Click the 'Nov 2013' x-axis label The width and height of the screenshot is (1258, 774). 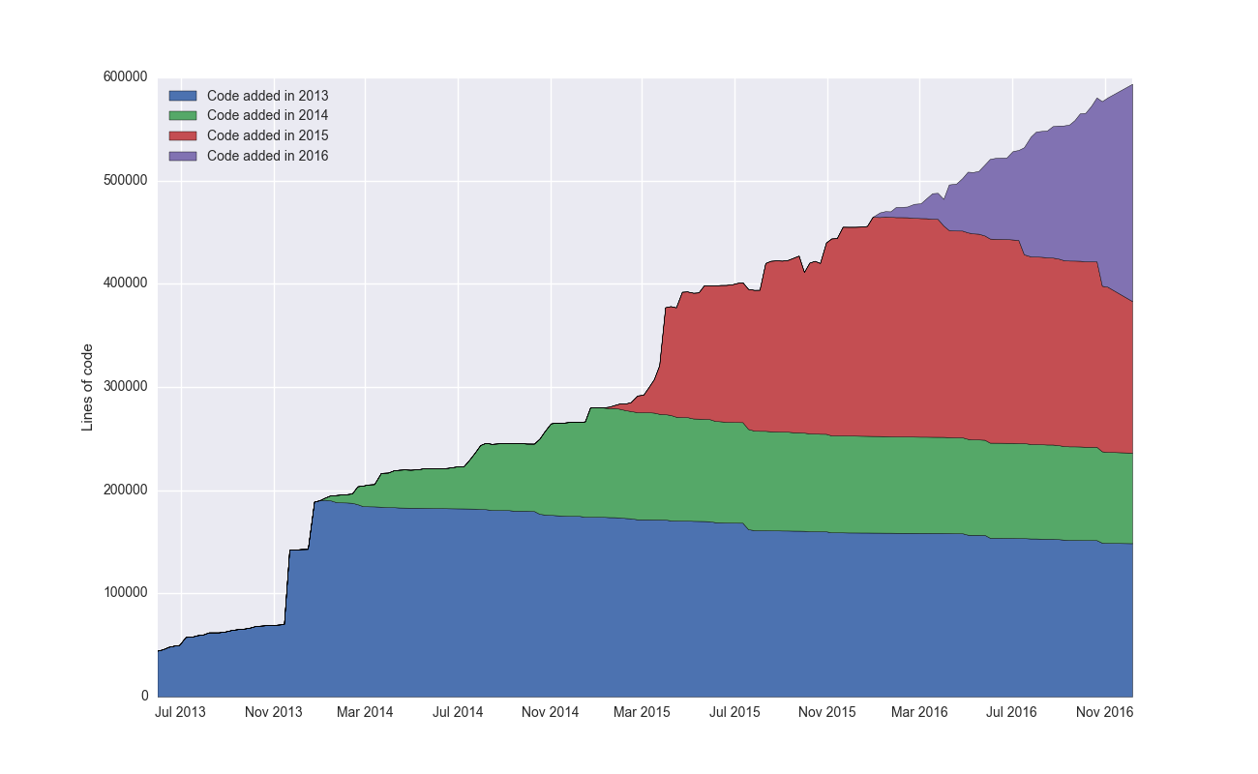(x=274, y=712)
